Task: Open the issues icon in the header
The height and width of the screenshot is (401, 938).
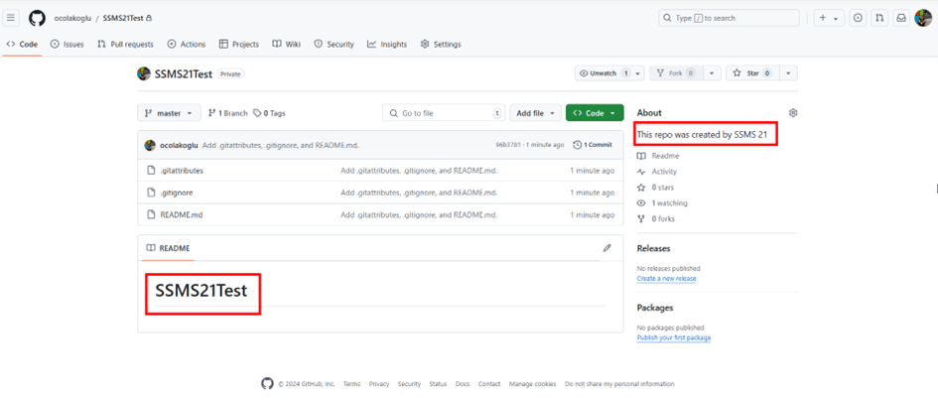Action: (x=858, y=18)
